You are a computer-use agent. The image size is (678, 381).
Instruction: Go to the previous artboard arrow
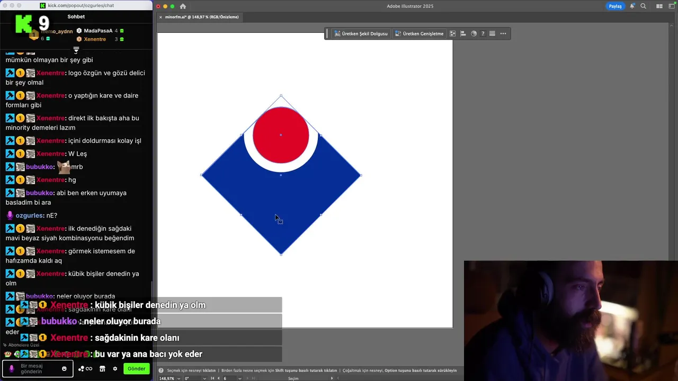coord(218,378)
